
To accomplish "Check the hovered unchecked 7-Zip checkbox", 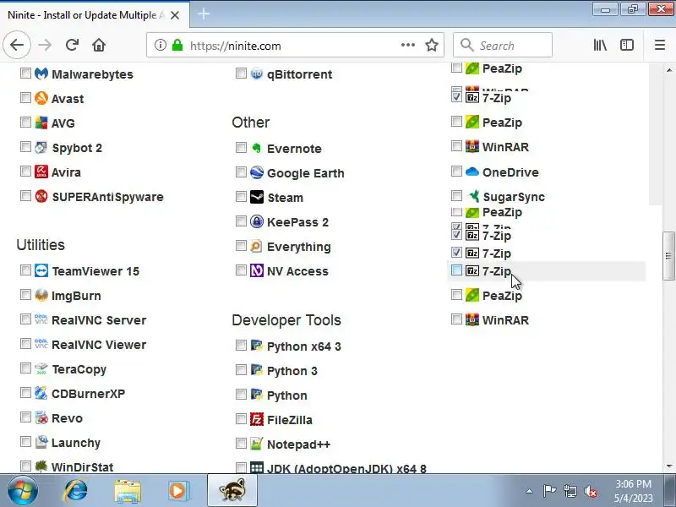I will click(456, 270).
